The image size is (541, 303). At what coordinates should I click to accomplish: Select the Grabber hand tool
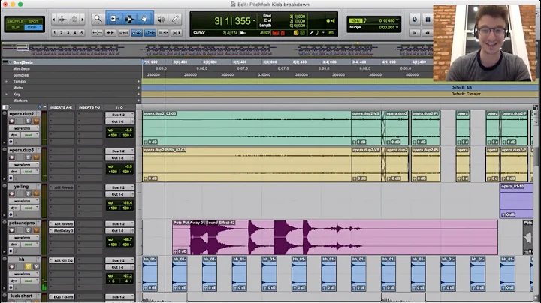(144, 19)
